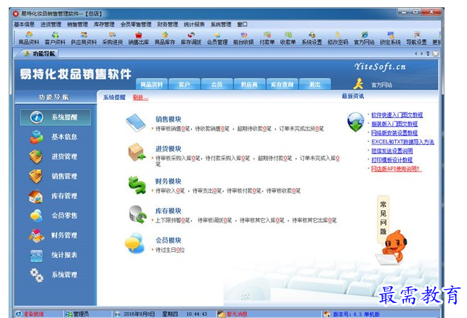This screenshot has width=467, height=318.
Task: Open 商品资料 from the toolbar
Action: click(x=29, y=38)
